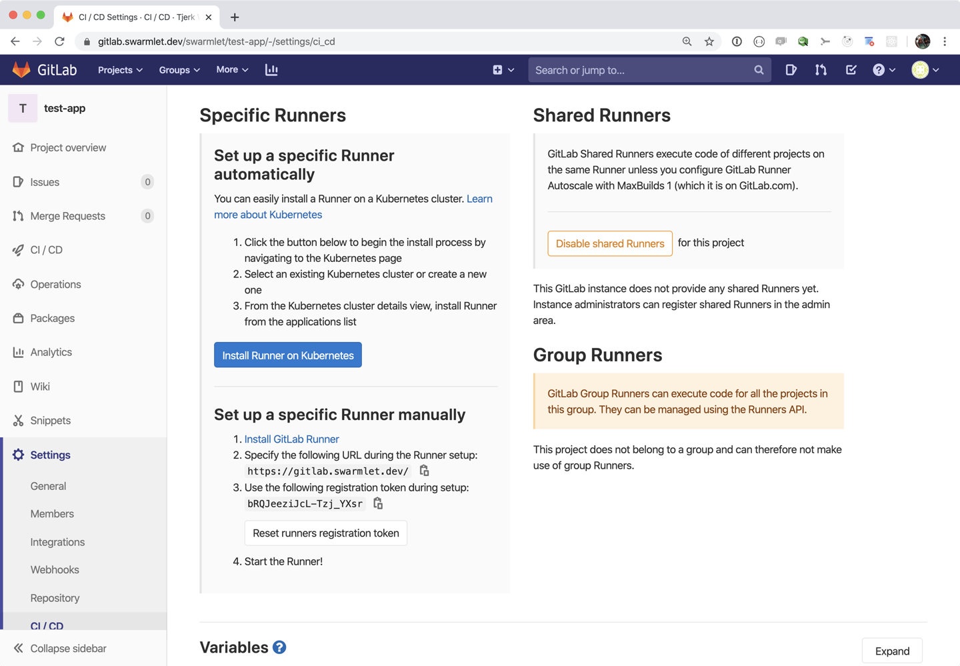The width and height of the screenshot is (960, 666).
Task: Copy the runner registration token
Action: point(378,503)
